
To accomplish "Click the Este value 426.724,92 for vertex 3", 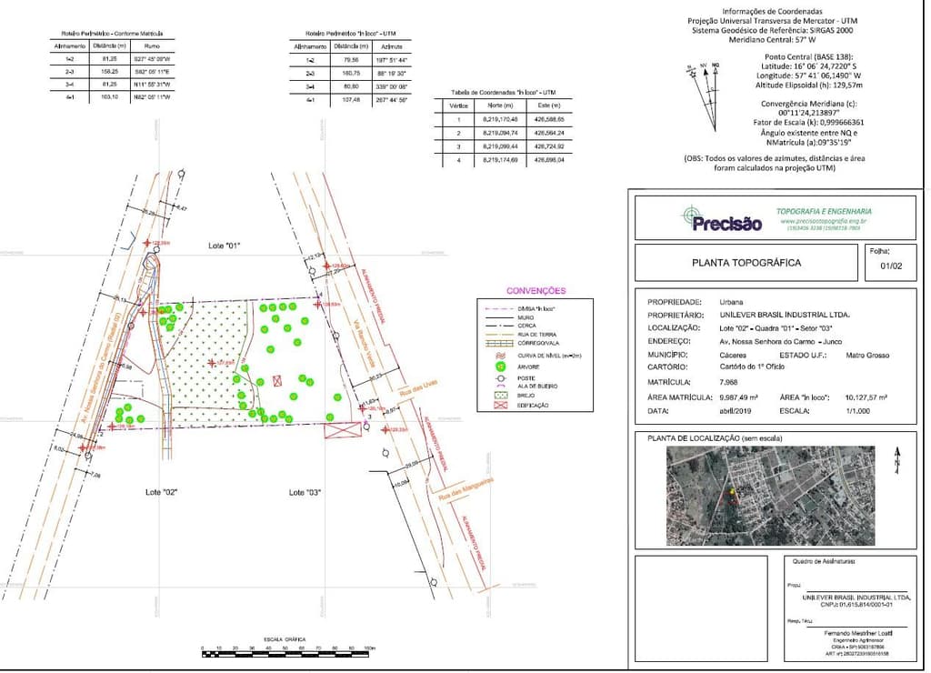I will (x=549, y=146).
